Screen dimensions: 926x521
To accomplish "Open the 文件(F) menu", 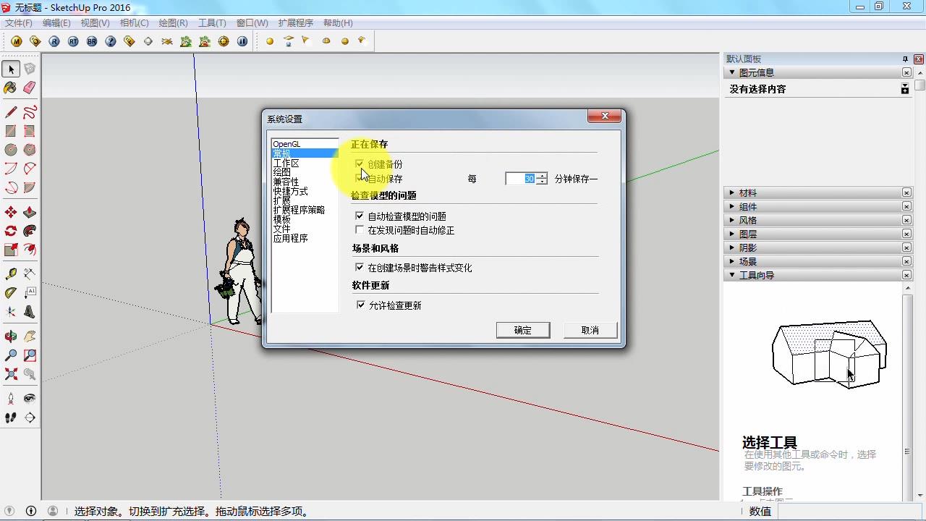I will [19, 23].
